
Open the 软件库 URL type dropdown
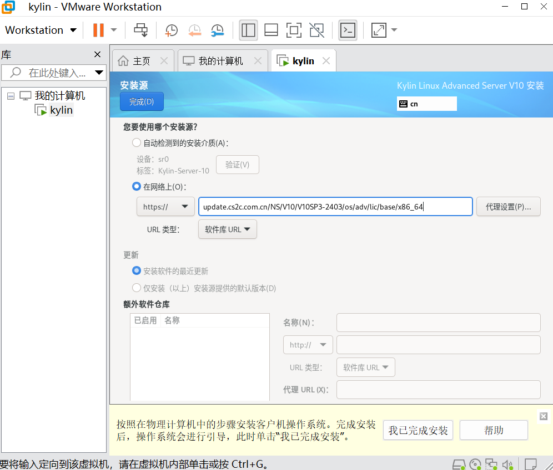pyautogui.click(x=228, y=229)
